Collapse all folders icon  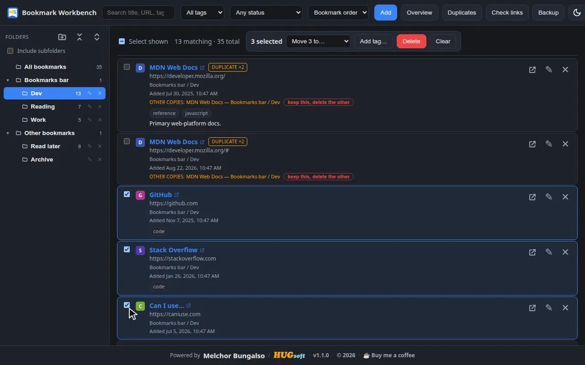[80, 37]
